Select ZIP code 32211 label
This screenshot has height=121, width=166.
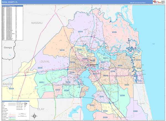(x=103, y=62)
